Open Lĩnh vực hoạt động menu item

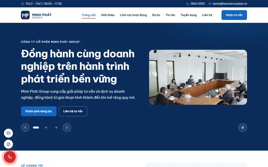[133, 15]
